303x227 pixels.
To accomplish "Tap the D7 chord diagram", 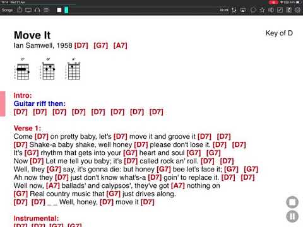I will point(22,69).
